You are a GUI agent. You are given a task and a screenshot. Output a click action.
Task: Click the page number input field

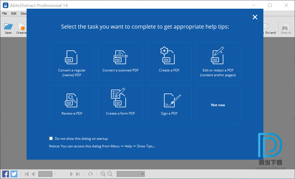45,174
